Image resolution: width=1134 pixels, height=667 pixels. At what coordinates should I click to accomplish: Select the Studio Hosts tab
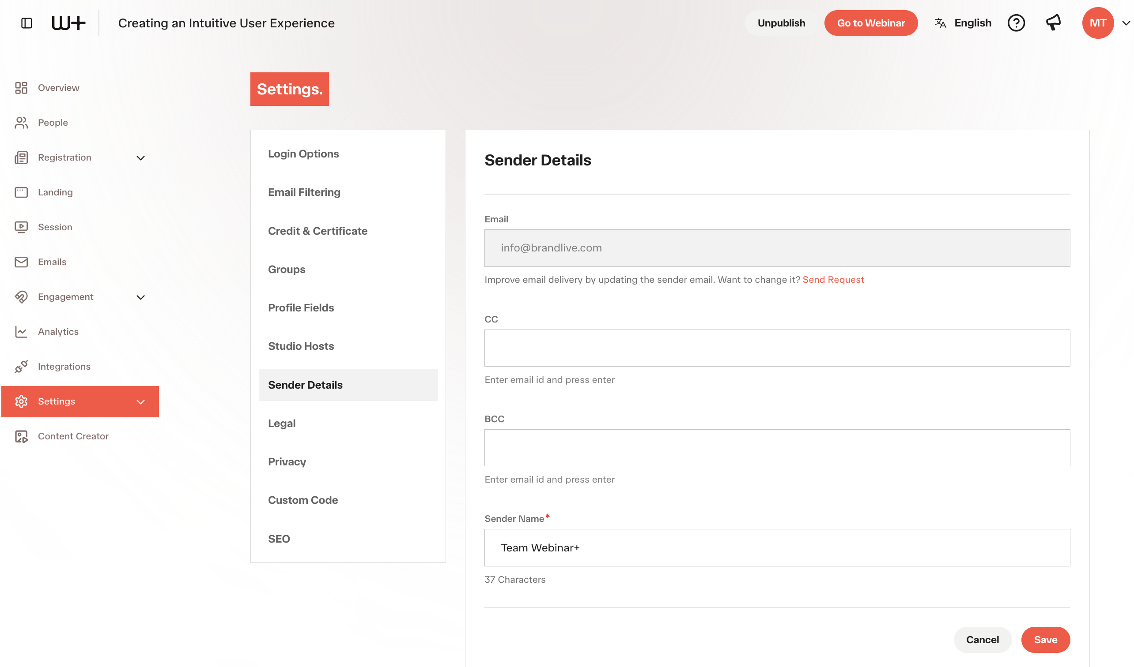[x=348, y=346]
